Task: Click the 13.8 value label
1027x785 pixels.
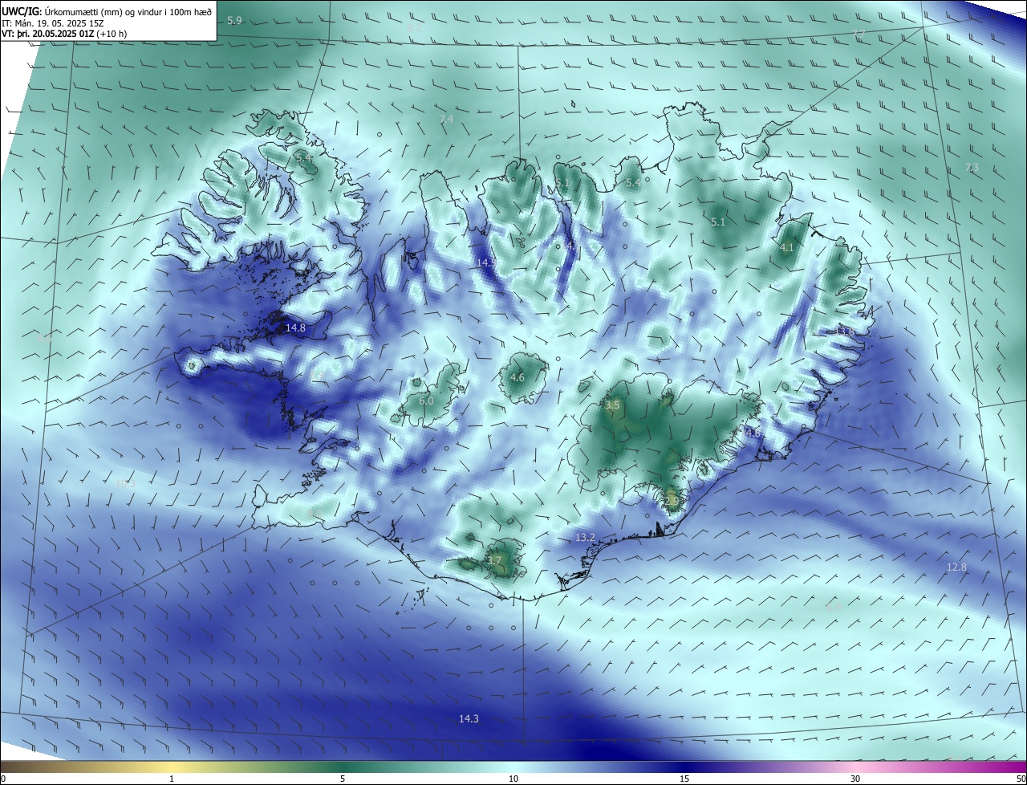Action: click(x=846, y=331)
